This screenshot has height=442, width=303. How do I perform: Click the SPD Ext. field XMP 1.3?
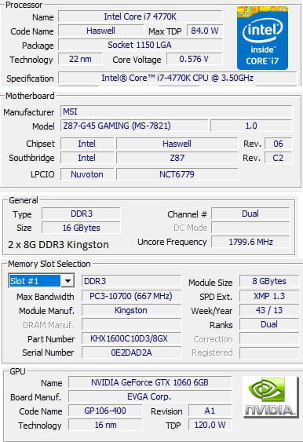tap(269, 296)
